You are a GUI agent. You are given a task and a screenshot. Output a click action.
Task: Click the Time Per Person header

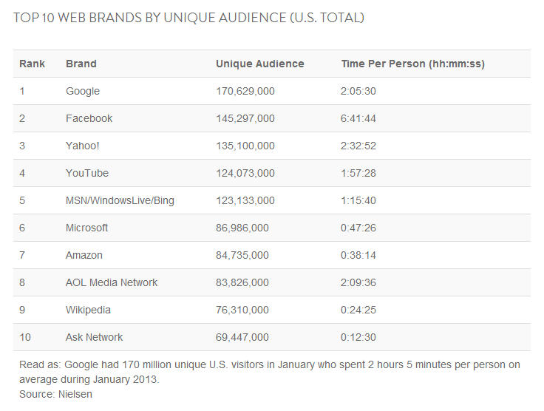click(412, 64)
